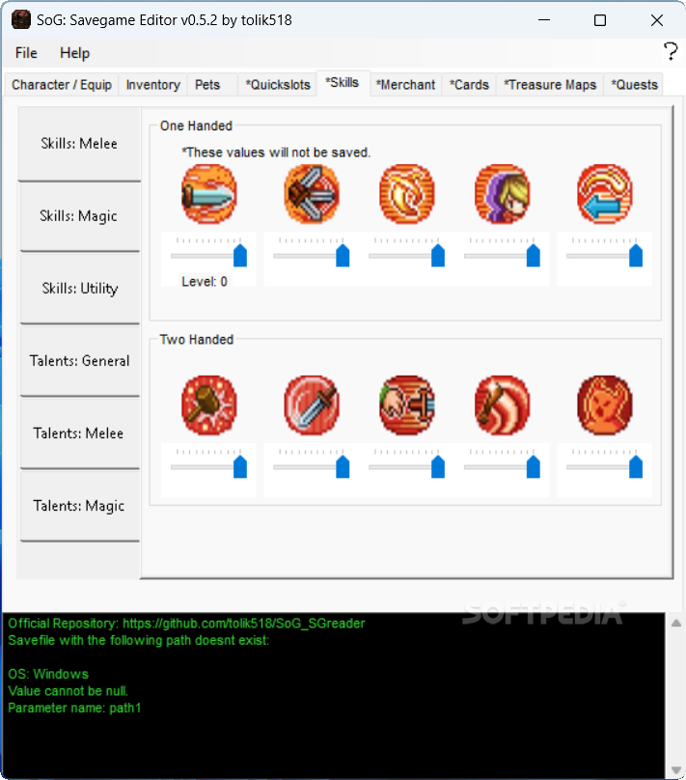Click the 'Value cannot be null.' log line
This screenshot has height=780, width=686.
point(69,691)
